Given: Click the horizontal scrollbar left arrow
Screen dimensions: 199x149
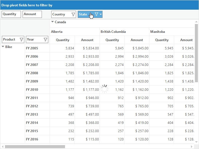Looking at the screenshot, I should coord(2,147).
